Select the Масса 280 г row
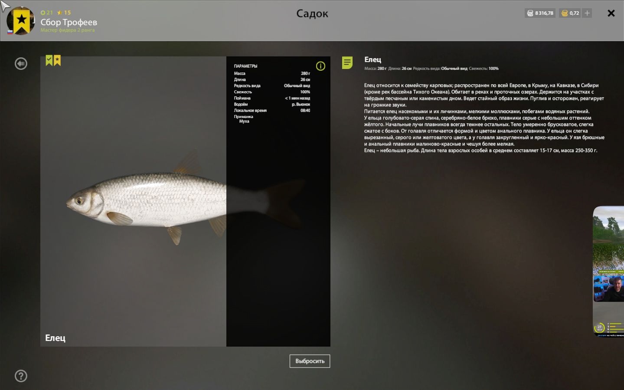The width and height of the screenshot is (624, 390). [272, 73]
